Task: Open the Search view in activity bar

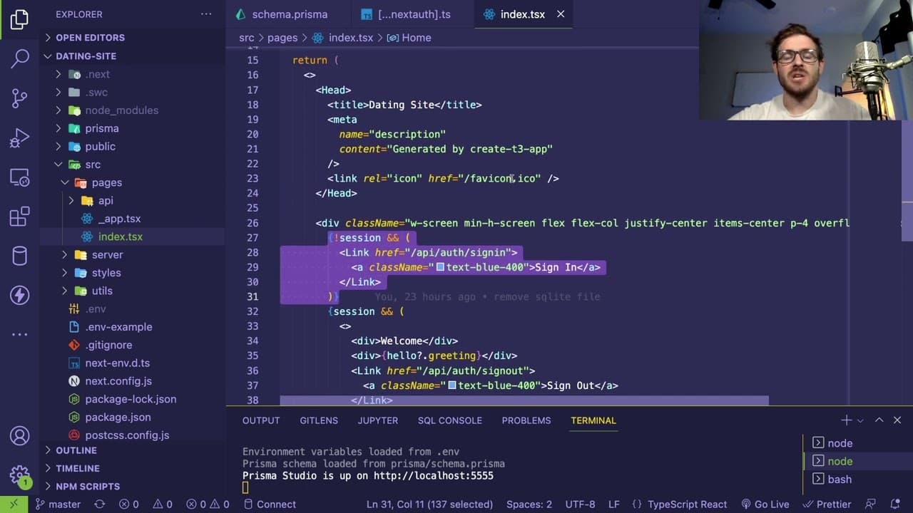Action: [20, 58]
